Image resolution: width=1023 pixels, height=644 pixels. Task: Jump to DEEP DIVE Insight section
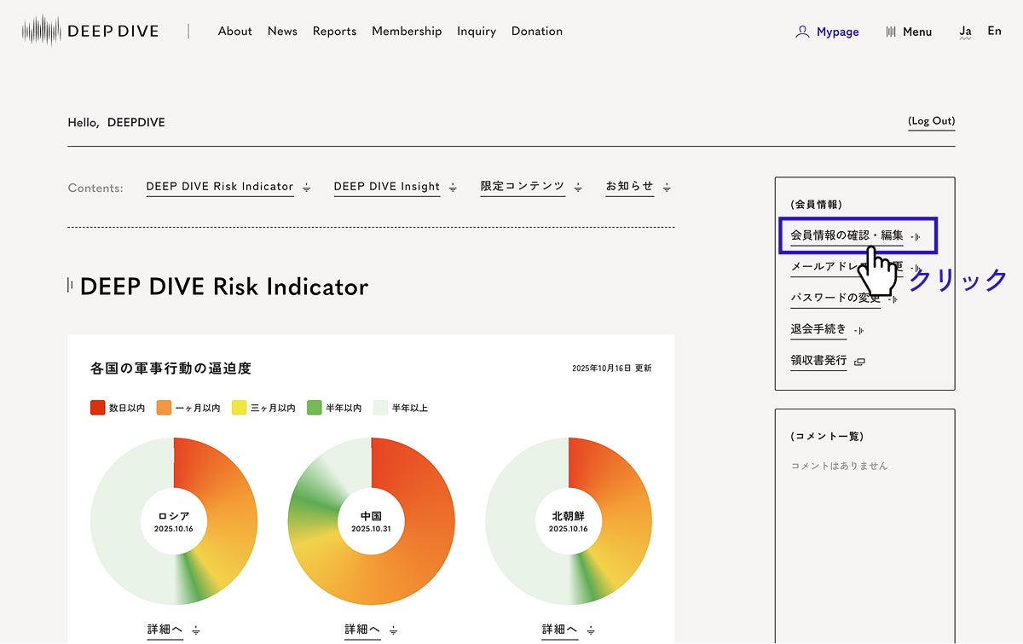386,187
